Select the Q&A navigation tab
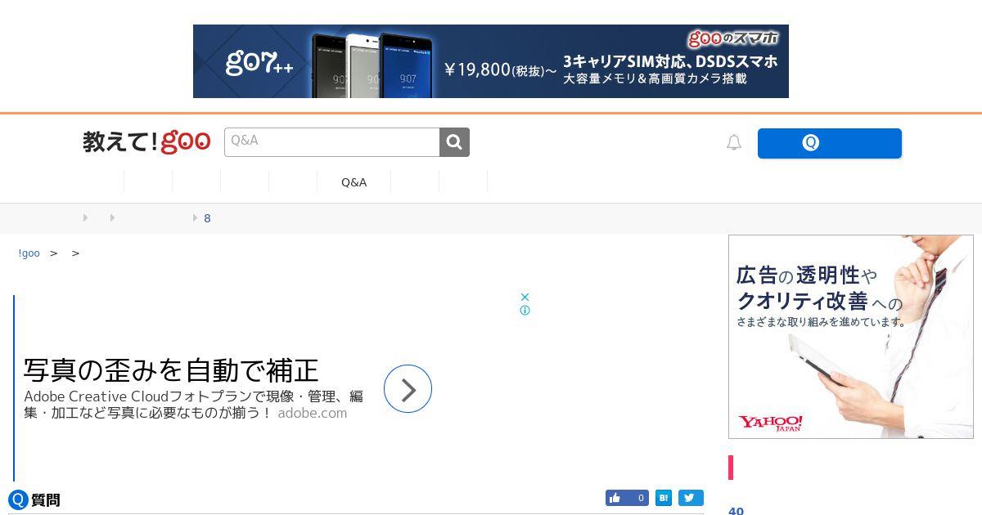 pyautogui.click(x=354, y=182)
